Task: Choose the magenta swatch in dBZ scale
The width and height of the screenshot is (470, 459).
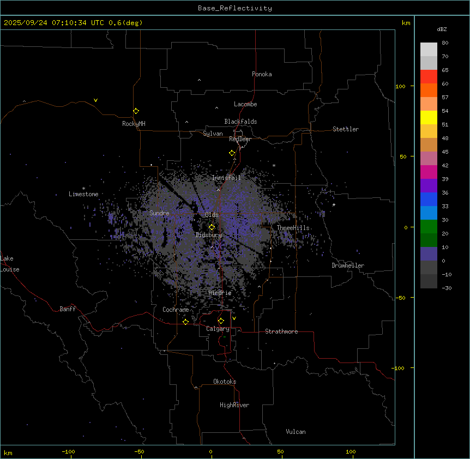Action: click(x=429, y=172)
